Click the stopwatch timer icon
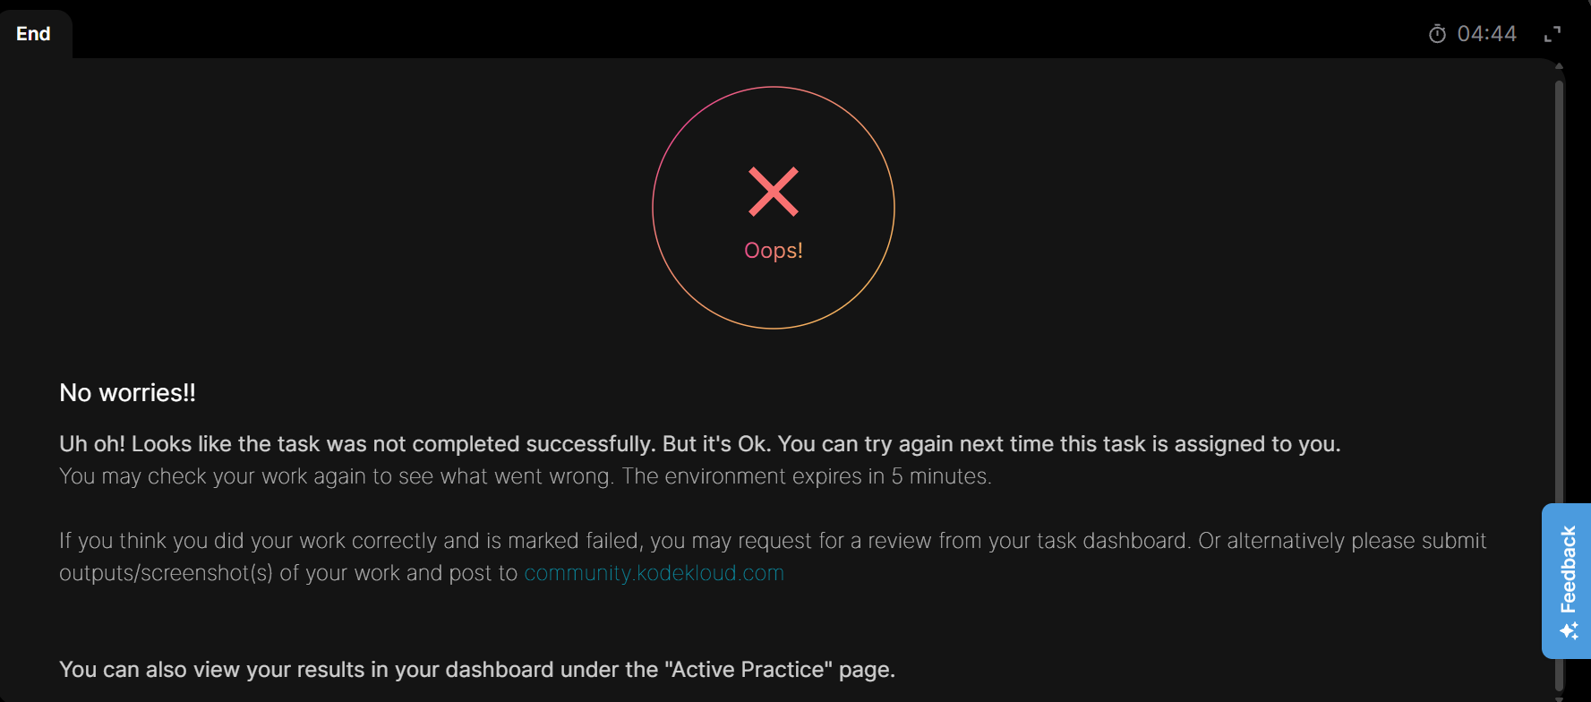This screenshot has height=702, width=1591. pyautogui.click(x=1437, y=34)
